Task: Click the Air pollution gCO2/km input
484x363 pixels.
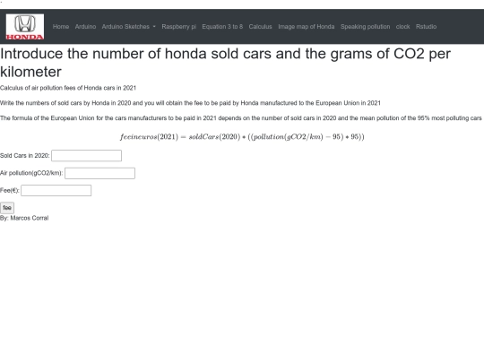Action: [x=99, y=173]
